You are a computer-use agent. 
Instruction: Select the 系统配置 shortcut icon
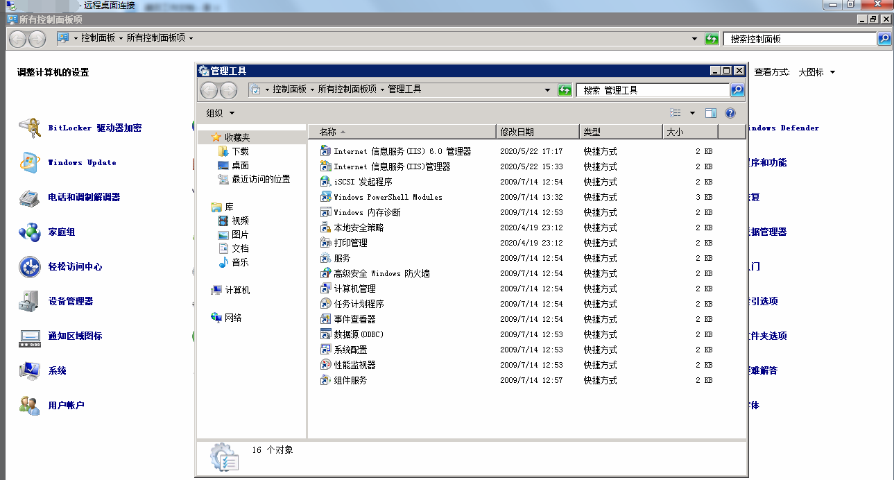point(326,350)
